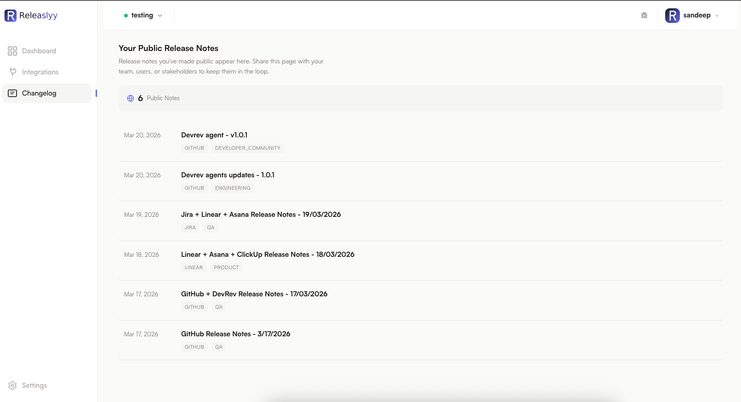Open Linear + Asana + ClickUp Release Notes
The width and height of the screenshot is (741, 402).
[x=268, y=255]
